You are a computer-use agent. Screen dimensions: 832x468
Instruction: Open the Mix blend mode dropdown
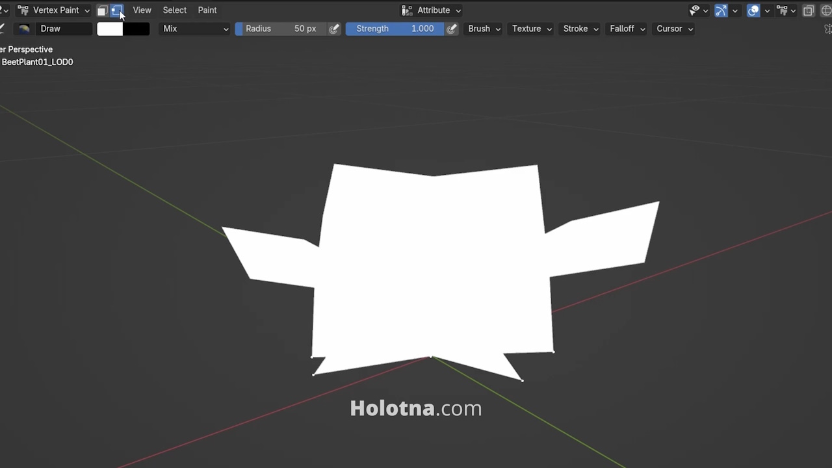(x=195, y=29)
